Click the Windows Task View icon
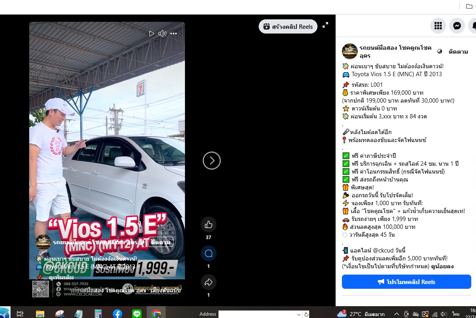 (x=20, y=314)
